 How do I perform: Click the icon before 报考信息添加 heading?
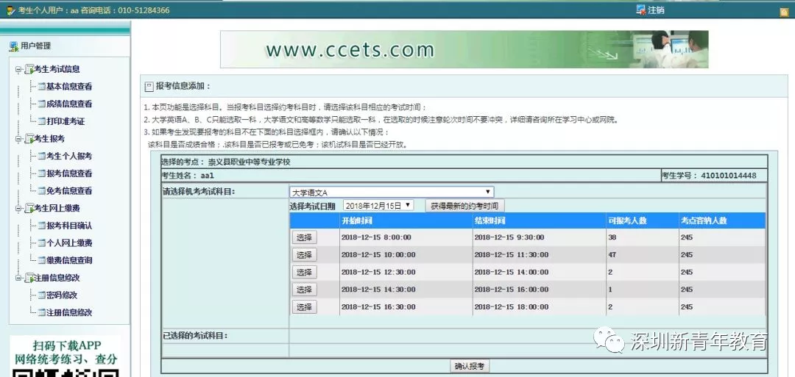pos(149,87)
